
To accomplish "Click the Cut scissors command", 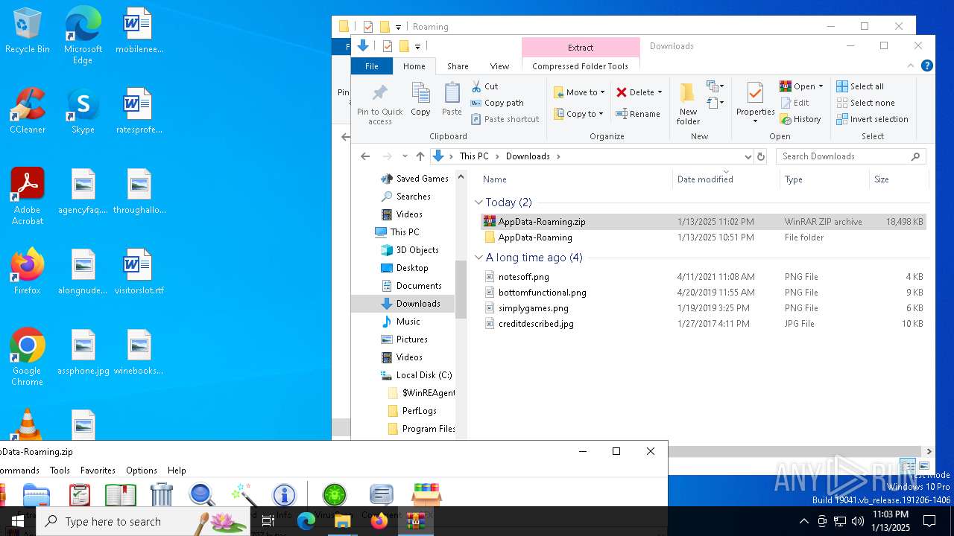I will (484, 86).
